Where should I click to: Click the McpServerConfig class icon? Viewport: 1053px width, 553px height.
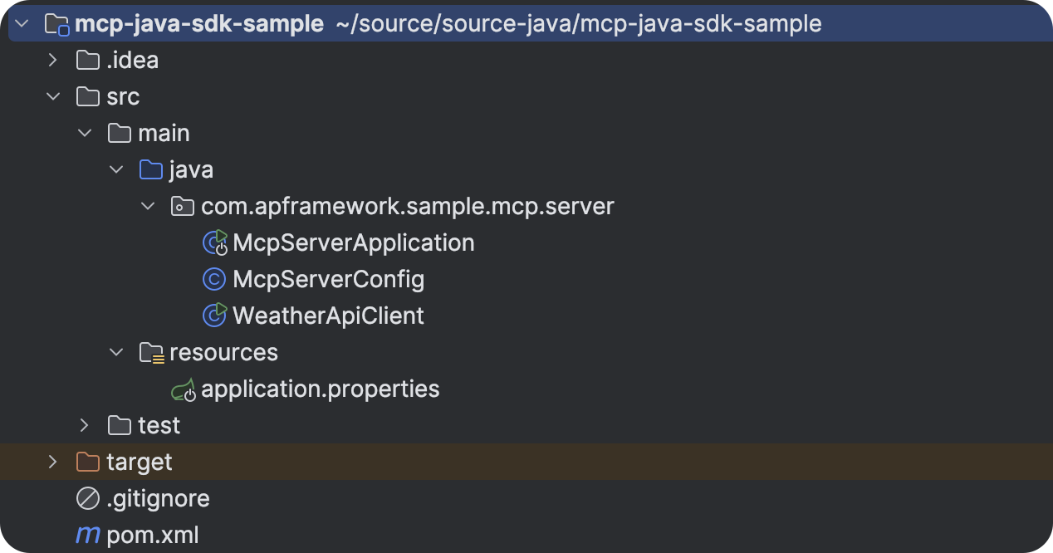click(214, 279)
